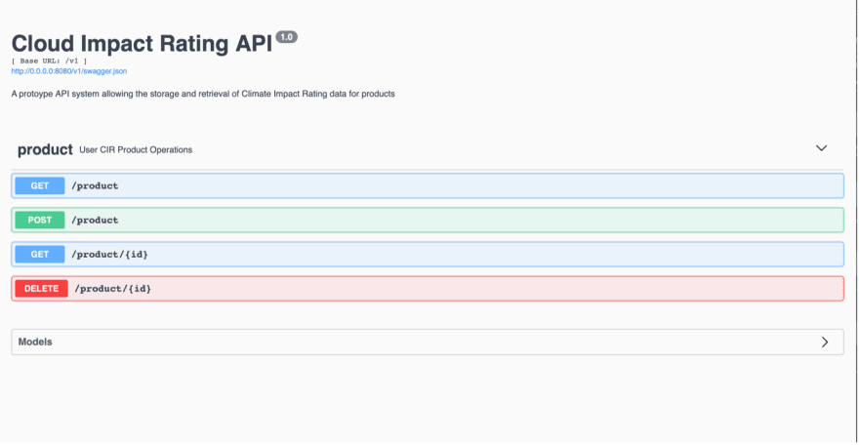
Task: Click the Cloud Impact Rating API title
Action: tap(142, 44)
